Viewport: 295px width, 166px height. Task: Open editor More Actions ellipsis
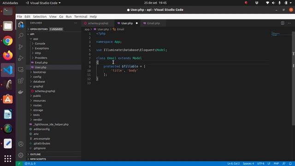point(289,23)
